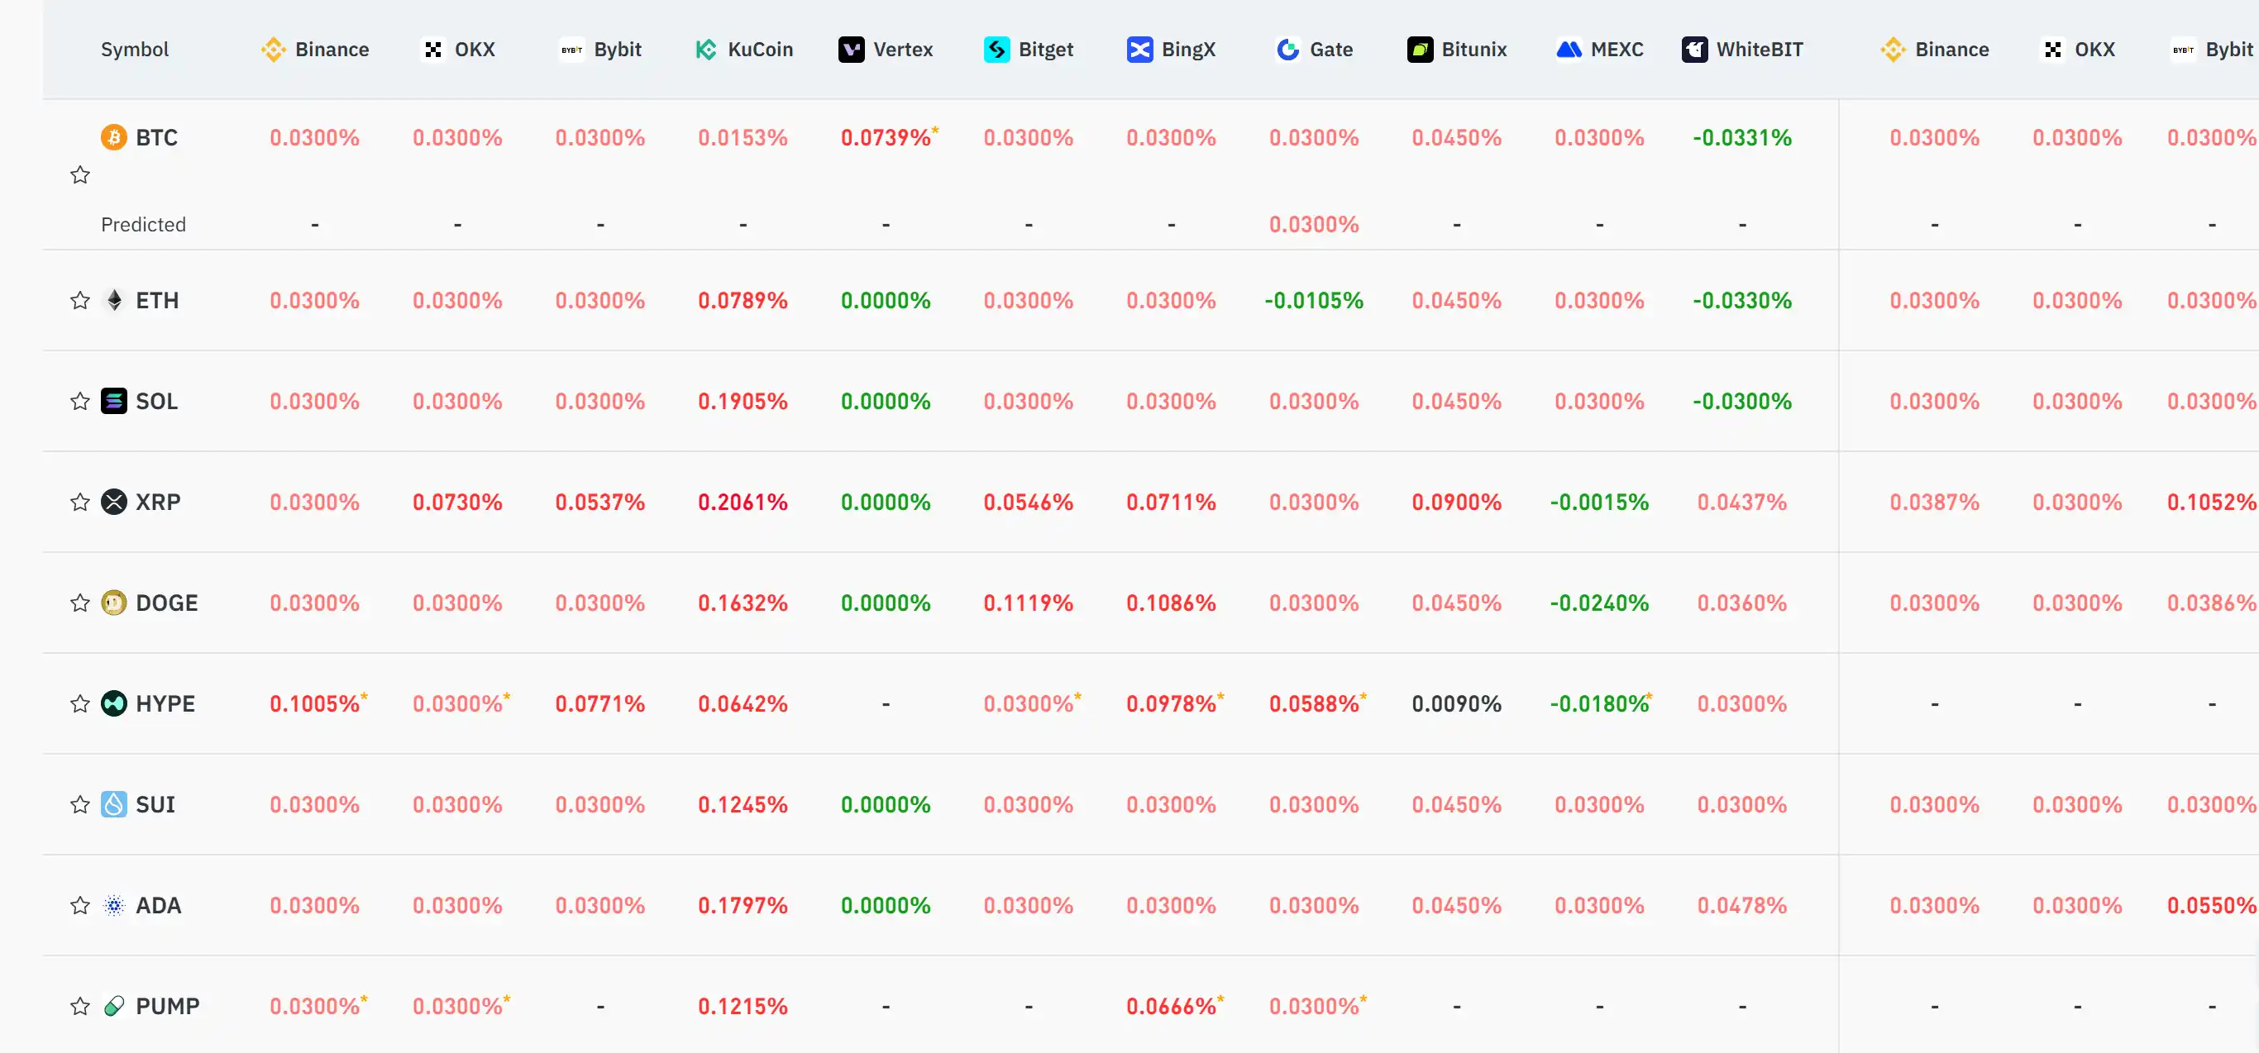
Task: Click BingX column header
Action: pos(1187,49)
